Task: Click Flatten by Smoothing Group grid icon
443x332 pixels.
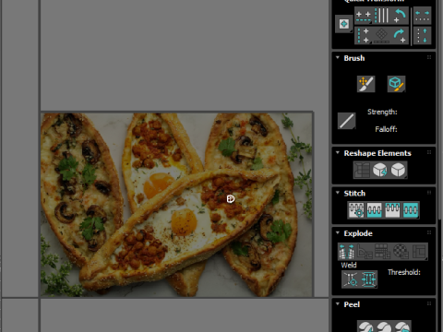Action: (383, 252)
